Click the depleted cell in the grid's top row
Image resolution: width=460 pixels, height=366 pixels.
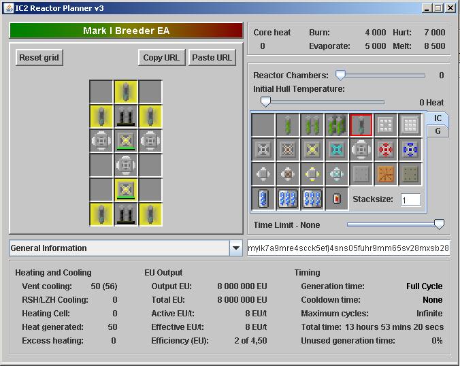(126, 92)
